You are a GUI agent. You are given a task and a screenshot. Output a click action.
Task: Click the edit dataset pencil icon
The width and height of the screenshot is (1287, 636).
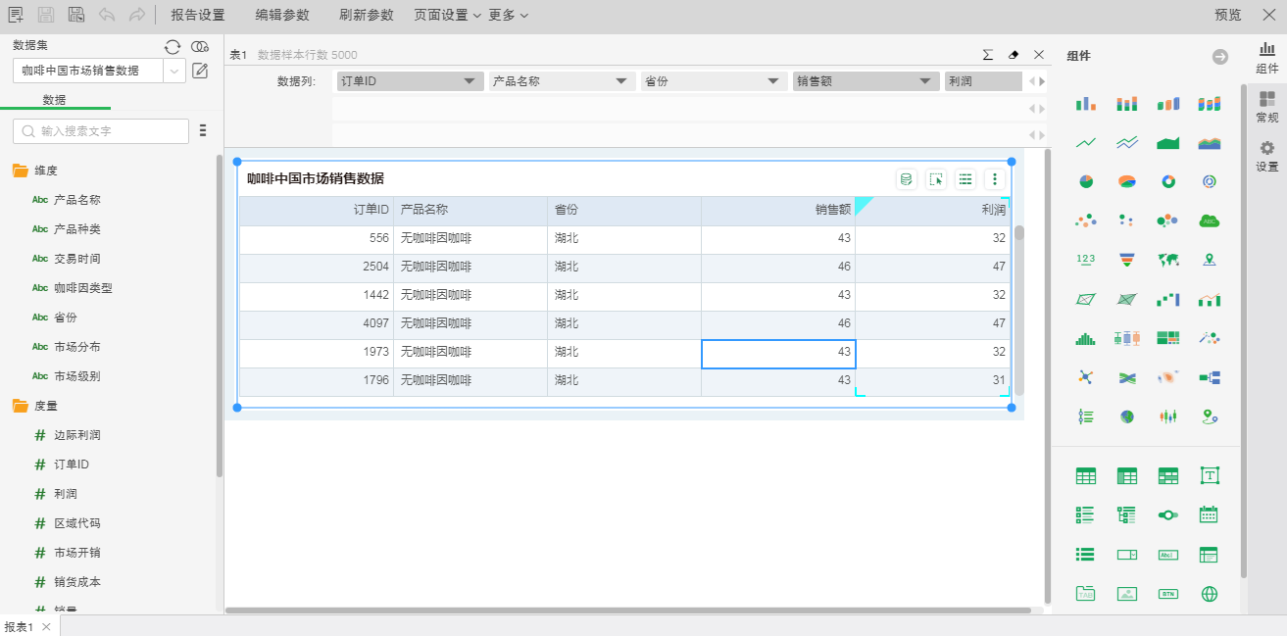(x=200, y=71)
